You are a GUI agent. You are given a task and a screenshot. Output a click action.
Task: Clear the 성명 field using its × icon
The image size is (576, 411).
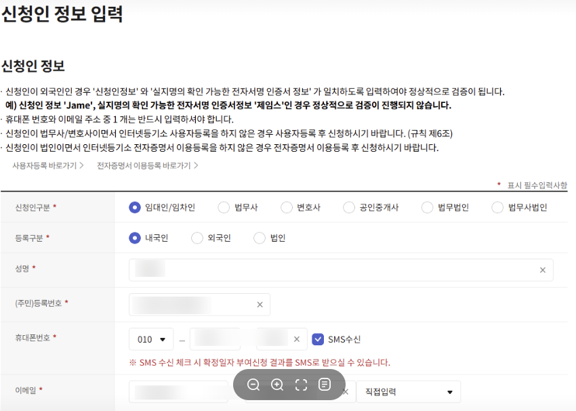(542, 270)
